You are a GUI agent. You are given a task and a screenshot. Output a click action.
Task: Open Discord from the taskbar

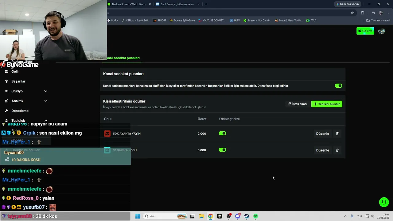point(238,216)
